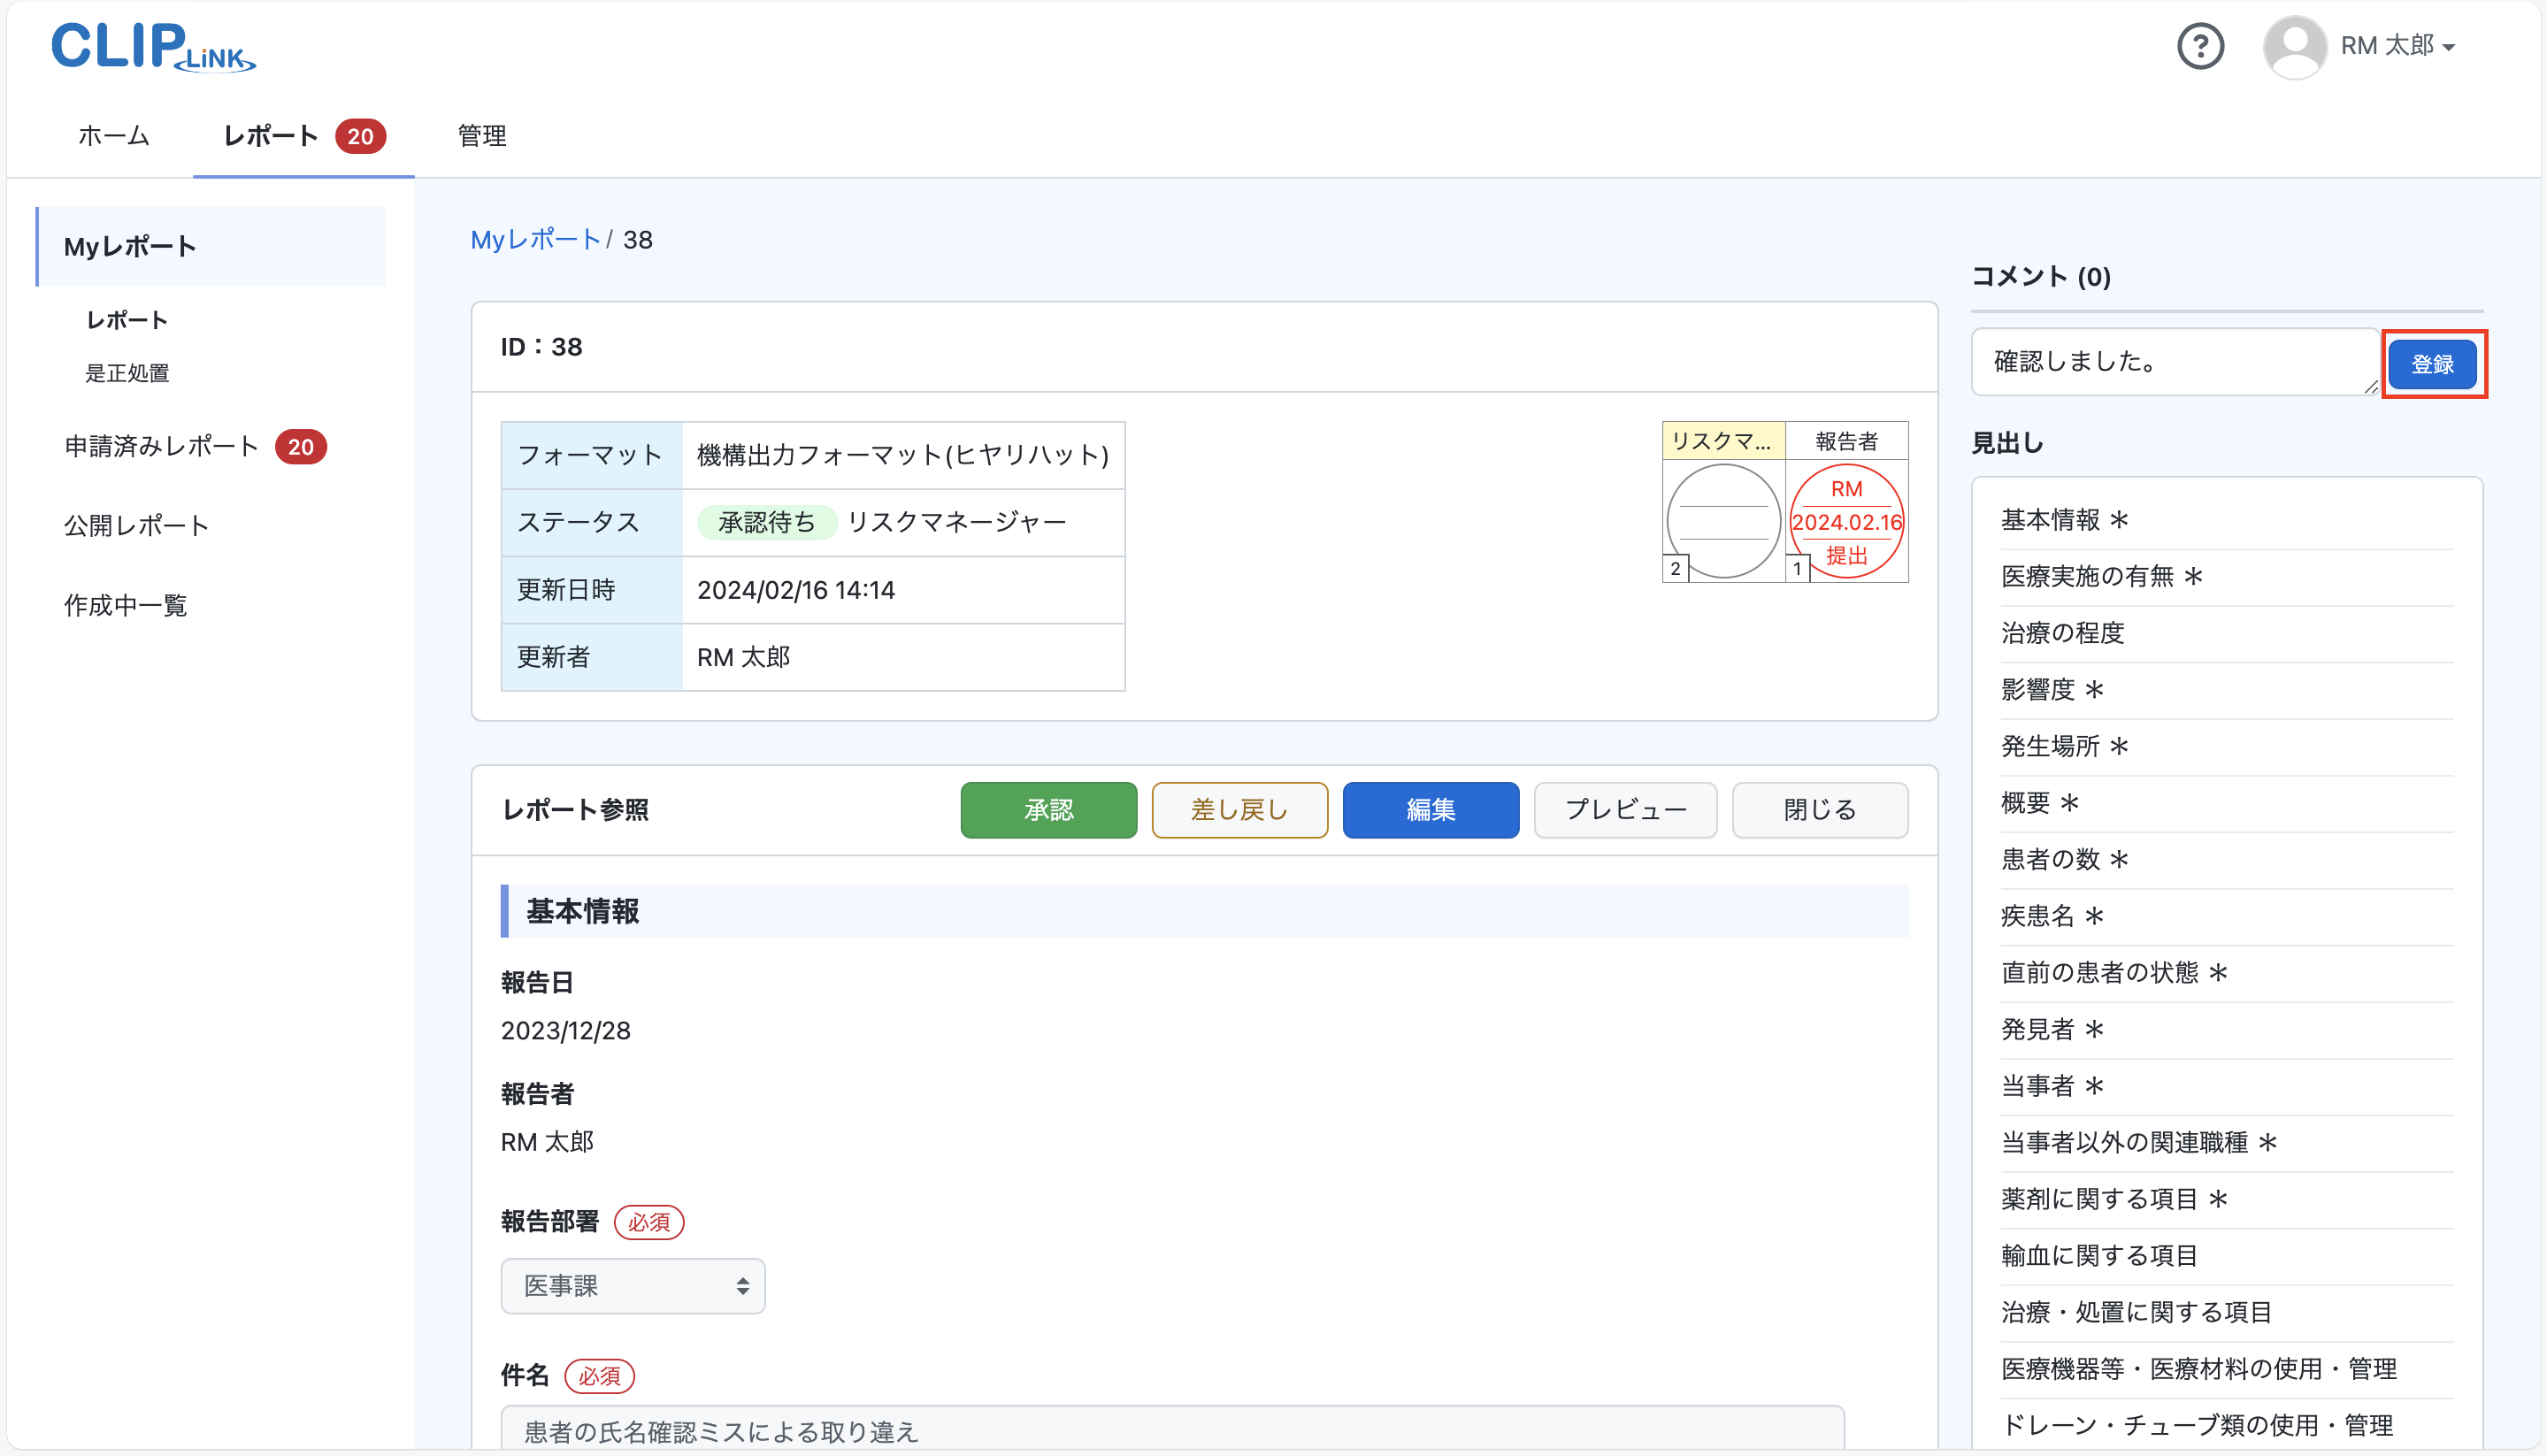The image size is (2547, 1456).
Task: Select Myレポート in the sidebar
Action: (x=130, y=246)
